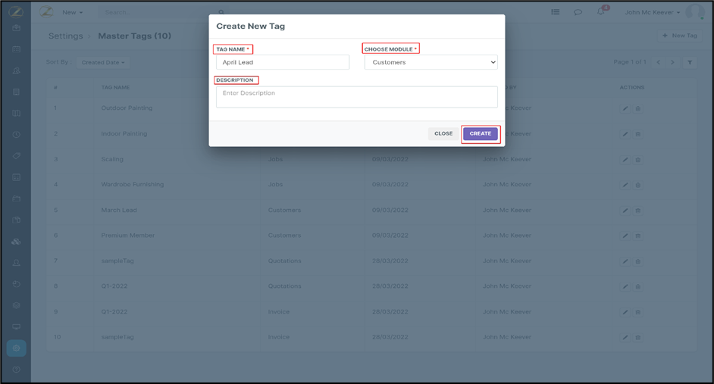Select the Indoor Painting tag name

click(x=124, y=134)
